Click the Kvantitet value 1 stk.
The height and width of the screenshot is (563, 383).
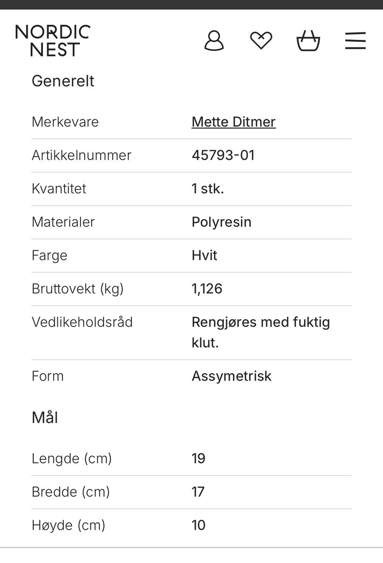pos(207,189)
